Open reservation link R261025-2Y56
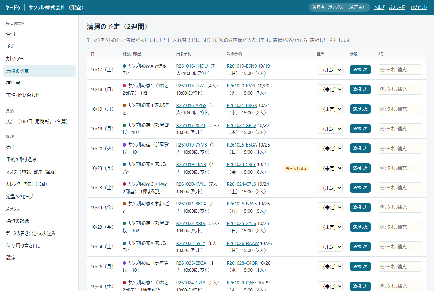 point(241,223)
